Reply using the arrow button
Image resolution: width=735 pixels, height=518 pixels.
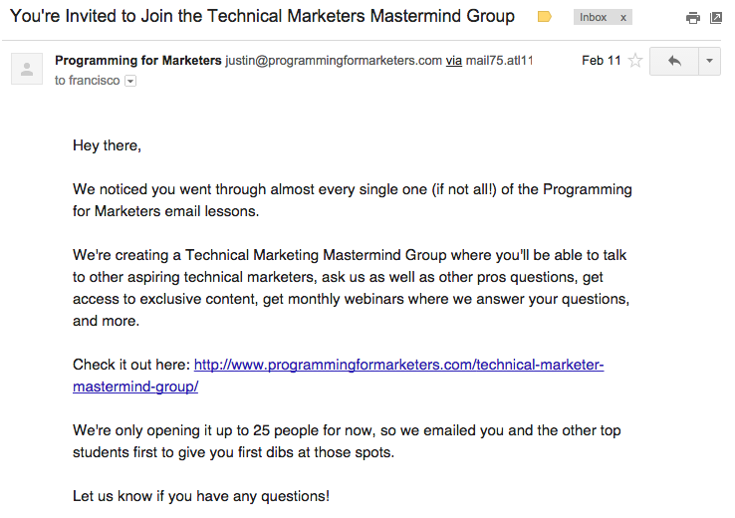tap(674, 61)
